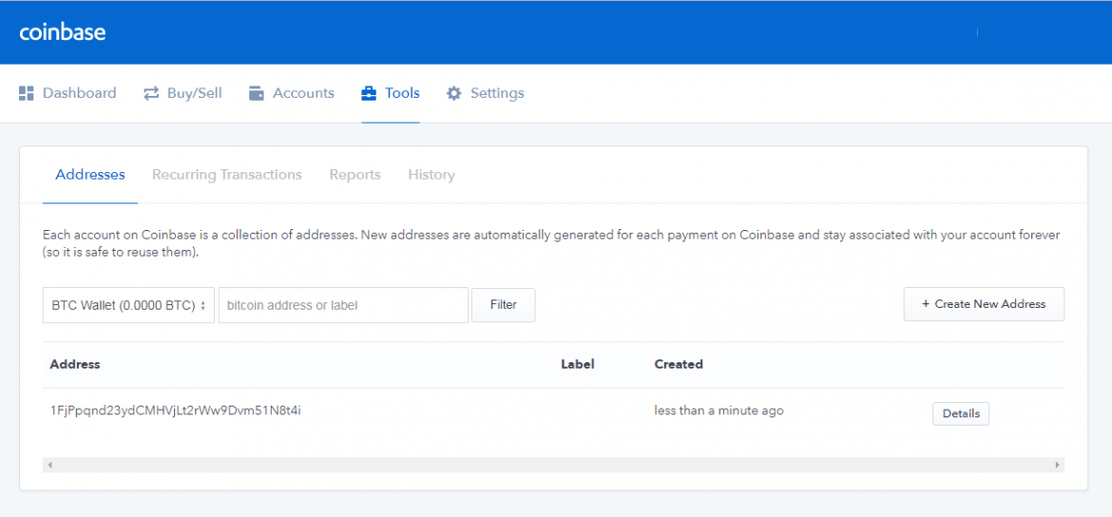Switch to Recurring Transactions tab
The height and width of the screenshot is (517, 1112).
(227, 175)
